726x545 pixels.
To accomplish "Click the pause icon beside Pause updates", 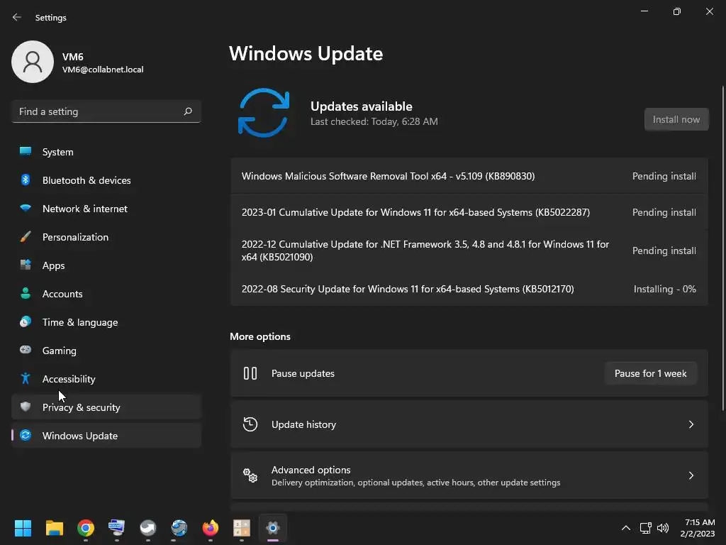I will click(x=250, y=373).
